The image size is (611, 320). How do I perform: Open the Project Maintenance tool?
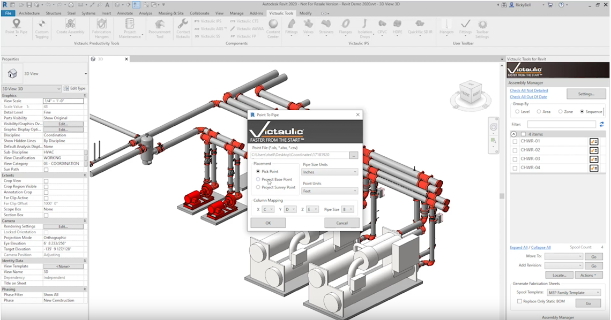tap(130, 29)
